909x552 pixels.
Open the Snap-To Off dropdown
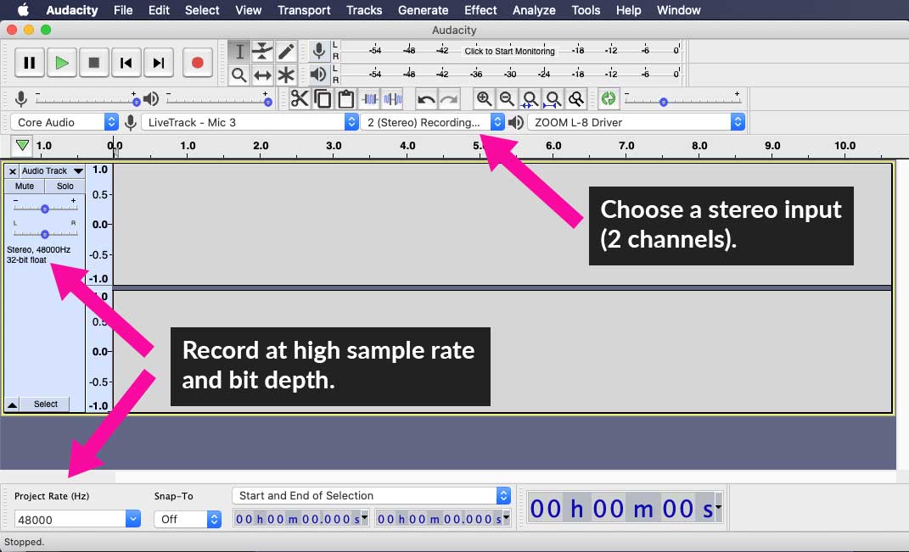[x=188, y=519]
